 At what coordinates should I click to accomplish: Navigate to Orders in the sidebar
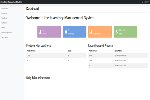pos(3,27)
